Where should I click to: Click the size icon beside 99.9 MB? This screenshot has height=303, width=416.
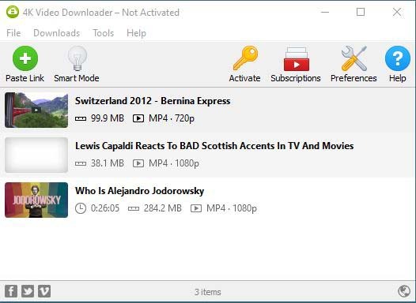[81, 119]
